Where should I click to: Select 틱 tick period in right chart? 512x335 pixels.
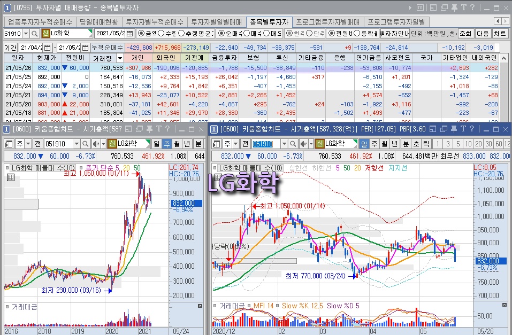point(426,144)
